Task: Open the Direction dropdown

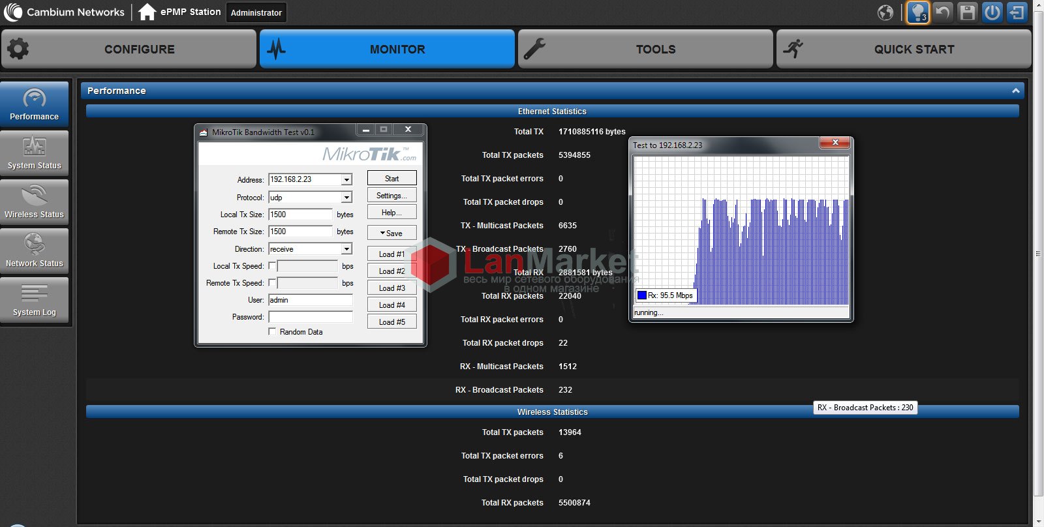Action: (346, 249)
